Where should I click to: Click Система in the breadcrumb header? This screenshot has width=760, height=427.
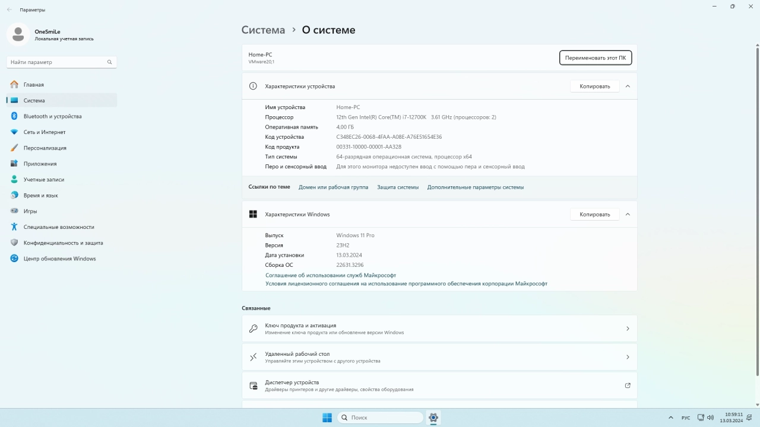(263, 30)
